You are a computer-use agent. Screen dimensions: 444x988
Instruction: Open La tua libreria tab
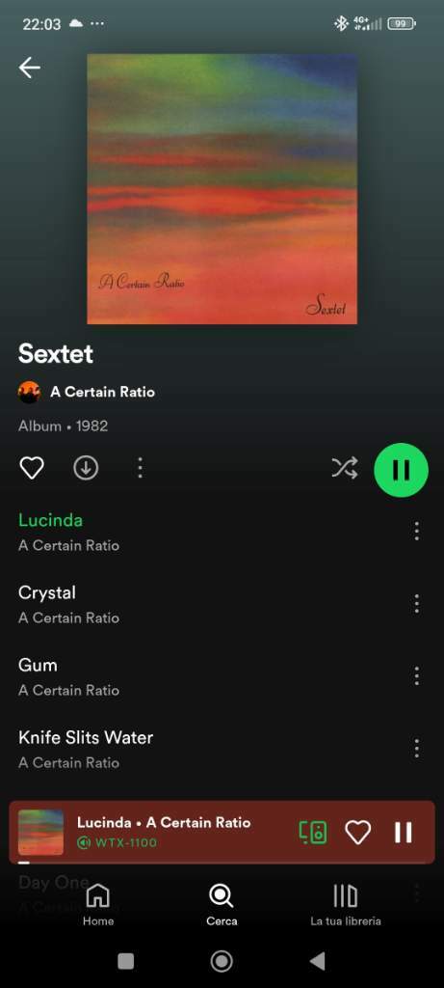(345, 905)
